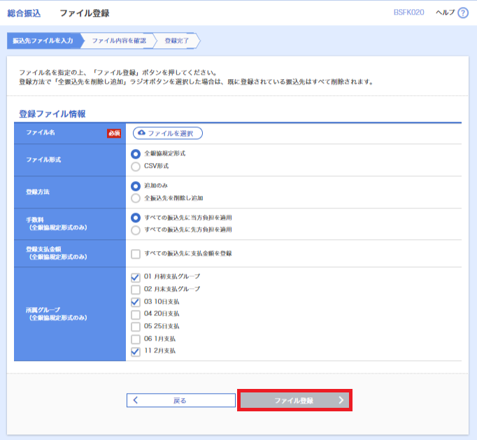Screen dimensions: 477x440
Task: Click the help question mark icon
Action: click(x=463, y=13)
